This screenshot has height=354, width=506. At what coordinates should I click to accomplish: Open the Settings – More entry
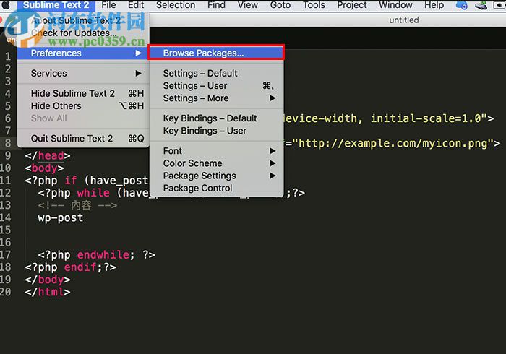coord(216,98)
